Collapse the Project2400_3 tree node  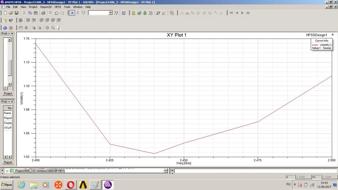coord(7,171)
